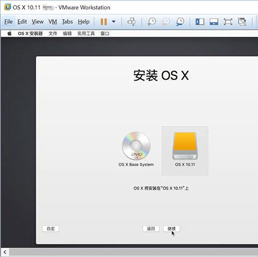258x257 pixels.
Task: Open the VMware File menu
Action: (9, 22)
